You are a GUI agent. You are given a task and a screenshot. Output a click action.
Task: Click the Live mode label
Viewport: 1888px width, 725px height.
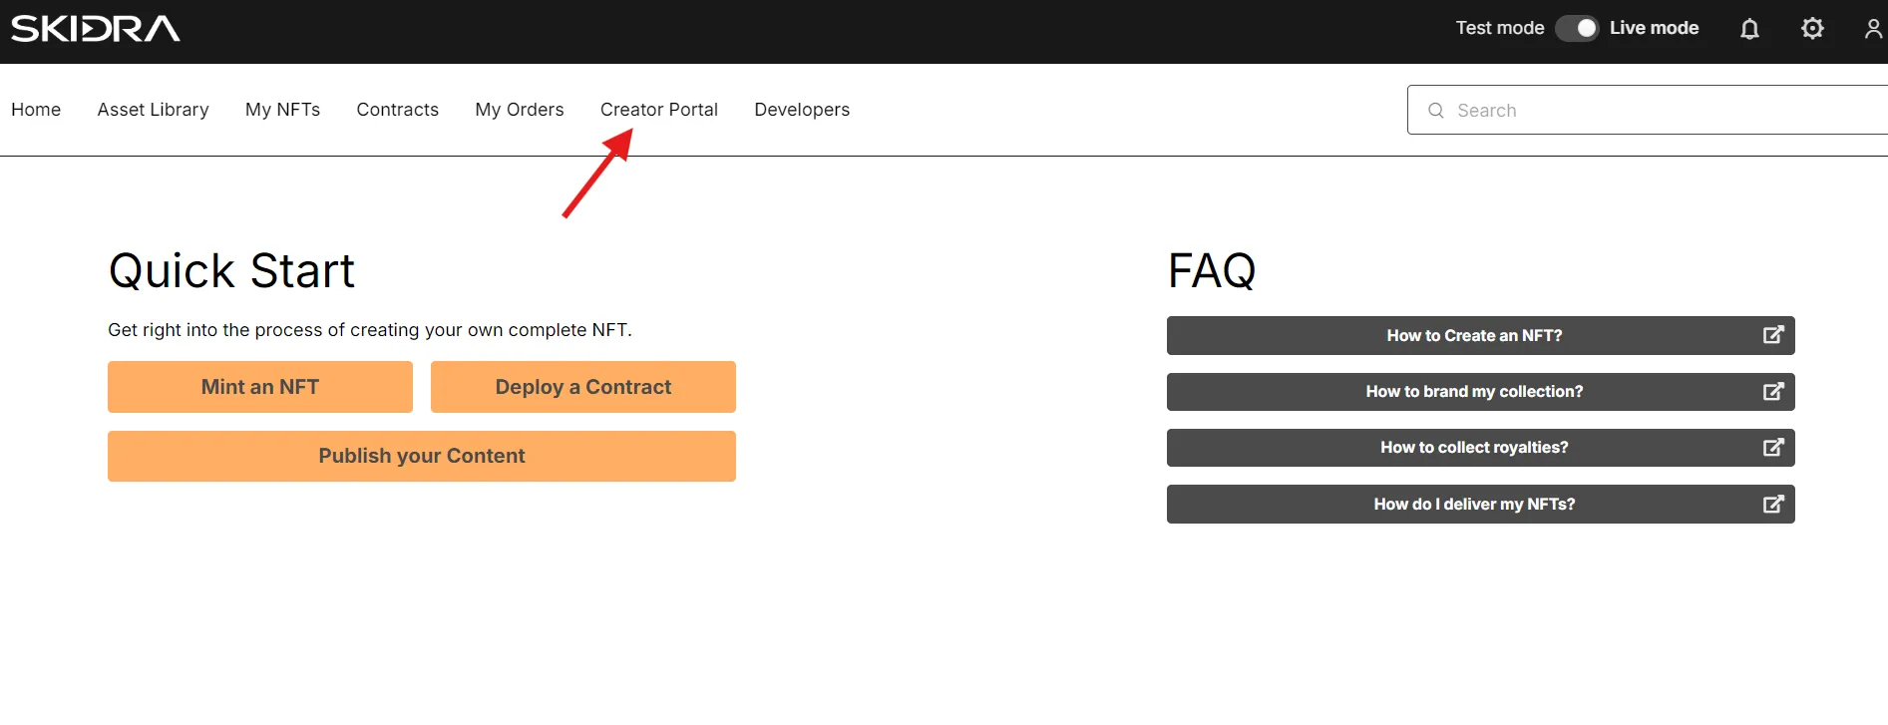point(1654,28)
